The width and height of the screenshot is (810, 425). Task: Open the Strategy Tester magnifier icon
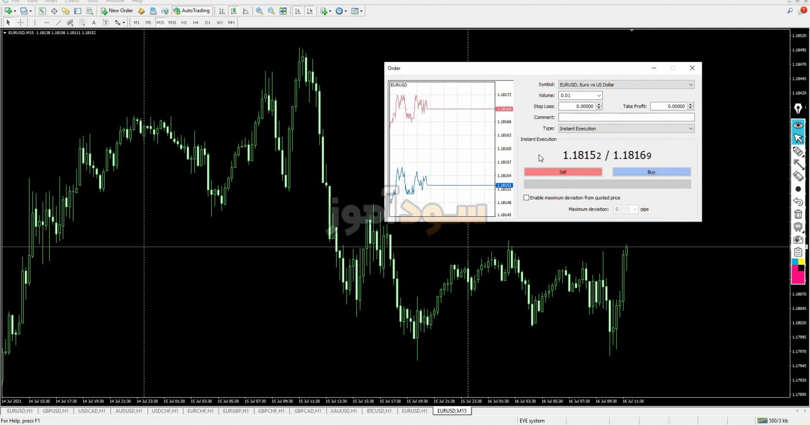pos(90,10)
